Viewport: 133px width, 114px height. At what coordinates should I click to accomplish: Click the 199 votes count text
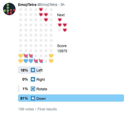(26, 109)
